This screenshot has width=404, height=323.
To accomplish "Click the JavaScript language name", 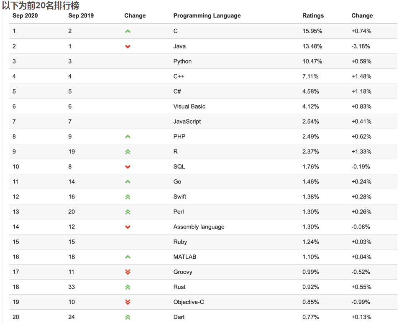I will coord(187,122).
